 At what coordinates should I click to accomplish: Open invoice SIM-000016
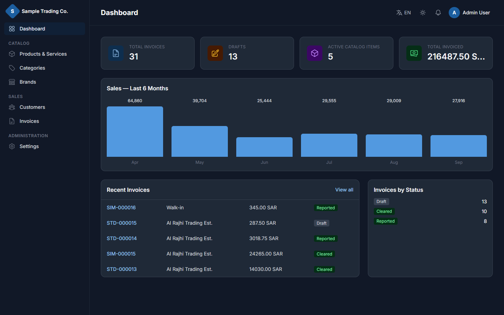click(121, 208)
